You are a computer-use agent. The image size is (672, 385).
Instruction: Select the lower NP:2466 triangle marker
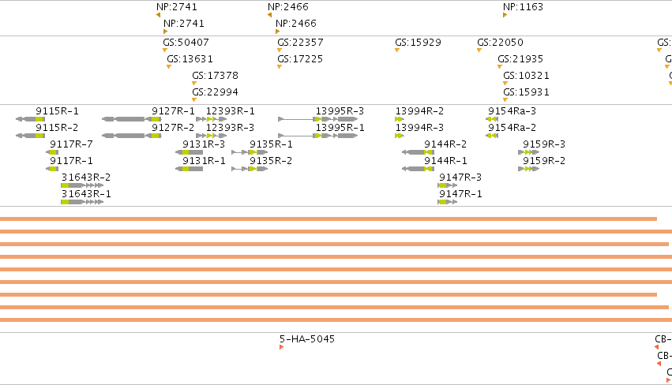[x=277, y=32]
